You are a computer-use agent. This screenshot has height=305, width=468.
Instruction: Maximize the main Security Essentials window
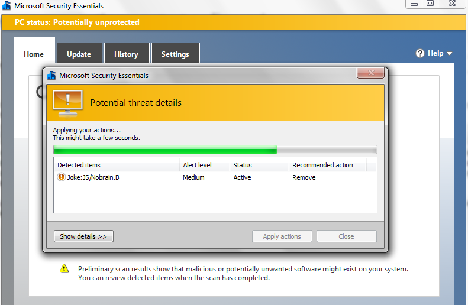click(430, 4)
